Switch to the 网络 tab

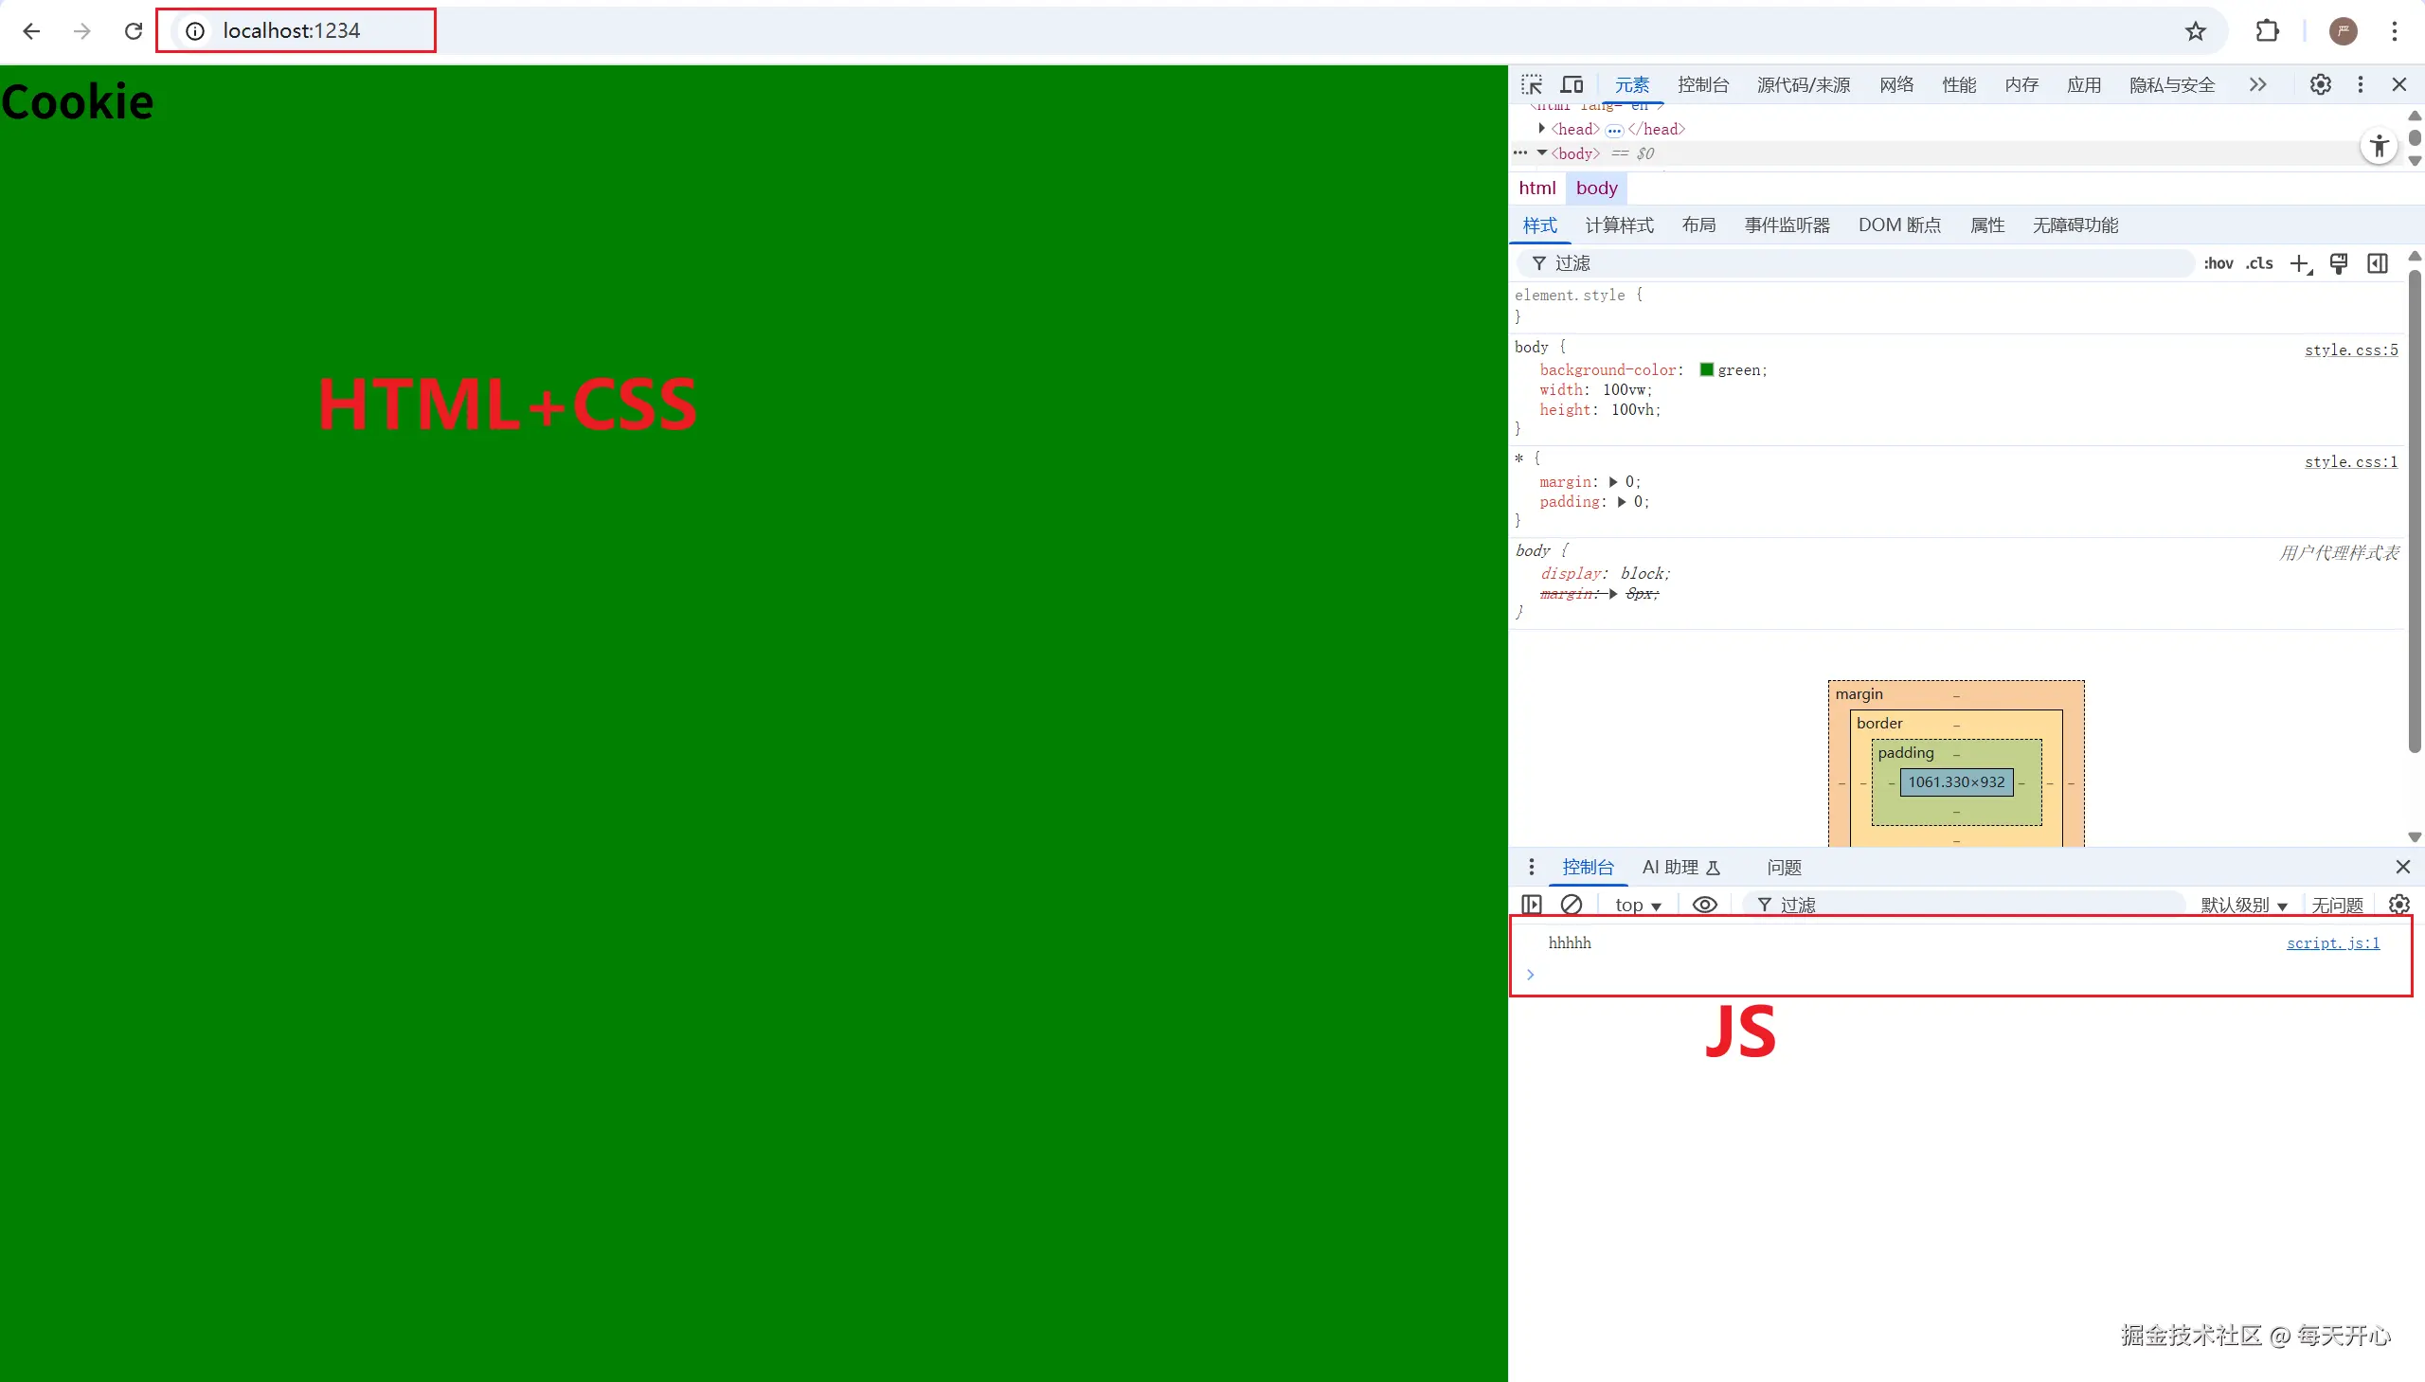(x=1895, y=85)
